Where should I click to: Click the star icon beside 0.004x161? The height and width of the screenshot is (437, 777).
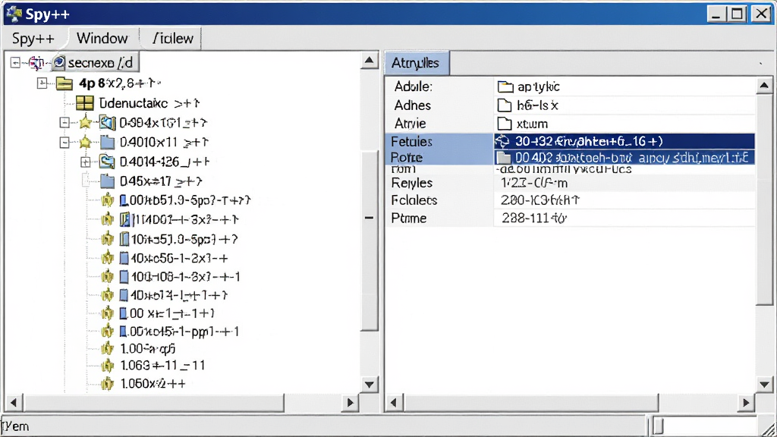point(85,122)
